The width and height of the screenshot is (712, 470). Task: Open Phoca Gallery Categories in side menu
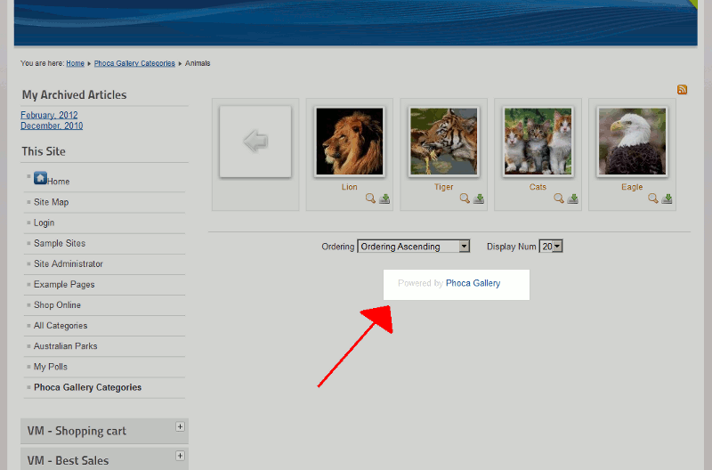pos(87,387)
